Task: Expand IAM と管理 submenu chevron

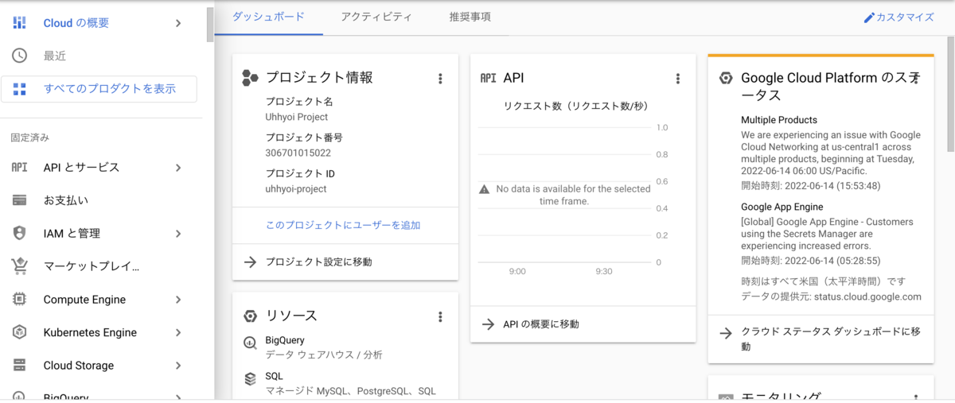Action: click(178, 234)
